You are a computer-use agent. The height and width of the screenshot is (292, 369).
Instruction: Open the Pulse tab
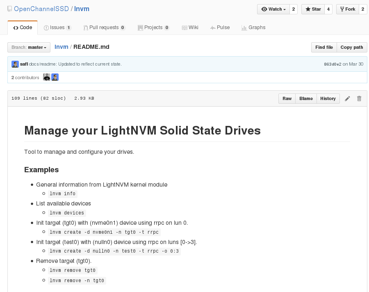[x=220, y=27]
